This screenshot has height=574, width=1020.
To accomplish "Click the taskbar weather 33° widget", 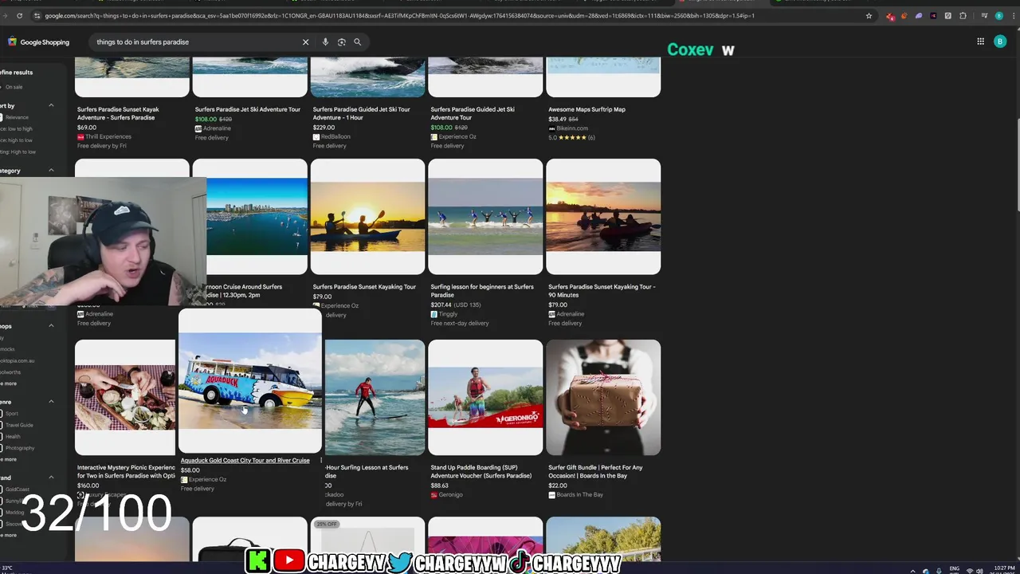I will pyautogui.click(x=8, y=568).
